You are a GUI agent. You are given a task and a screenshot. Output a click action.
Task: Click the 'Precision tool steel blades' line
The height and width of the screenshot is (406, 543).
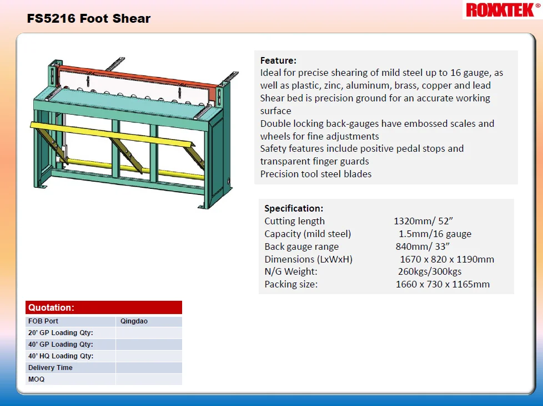click(316, 174)
